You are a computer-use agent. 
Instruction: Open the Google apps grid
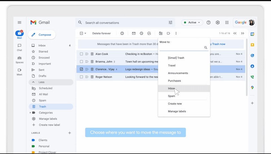[x=227, y=23]
